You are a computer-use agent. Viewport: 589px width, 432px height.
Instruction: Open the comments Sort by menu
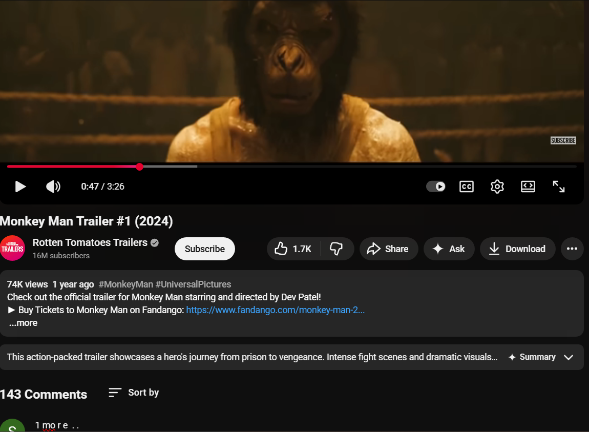(x=134, y=393)
